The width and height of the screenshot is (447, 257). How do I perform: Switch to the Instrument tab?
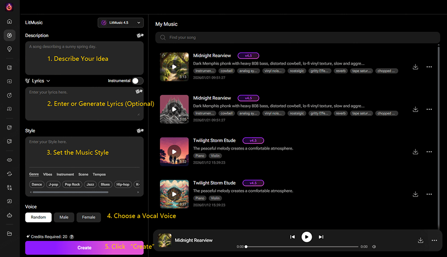65,174
